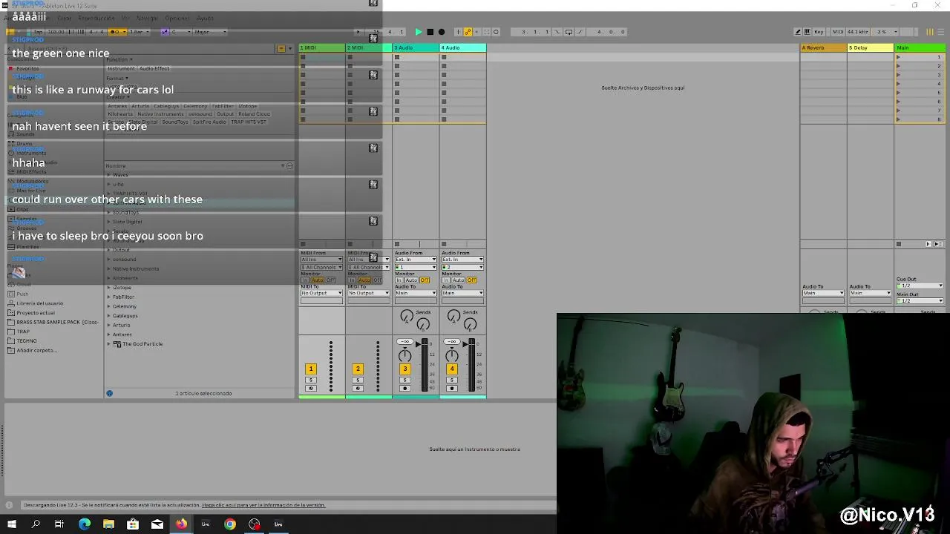
Task: Expand the FabFilter plugin folder
Action: (x=109, y=297)
